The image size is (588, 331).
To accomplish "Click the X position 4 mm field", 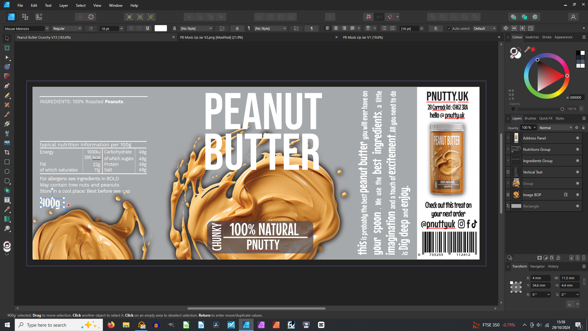I will point(541,278).
